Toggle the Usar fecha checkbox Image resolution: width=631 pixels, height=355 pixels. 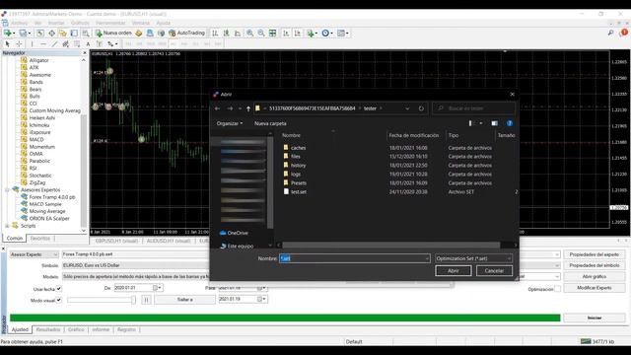pyautogui.click(x=59, y=289)
